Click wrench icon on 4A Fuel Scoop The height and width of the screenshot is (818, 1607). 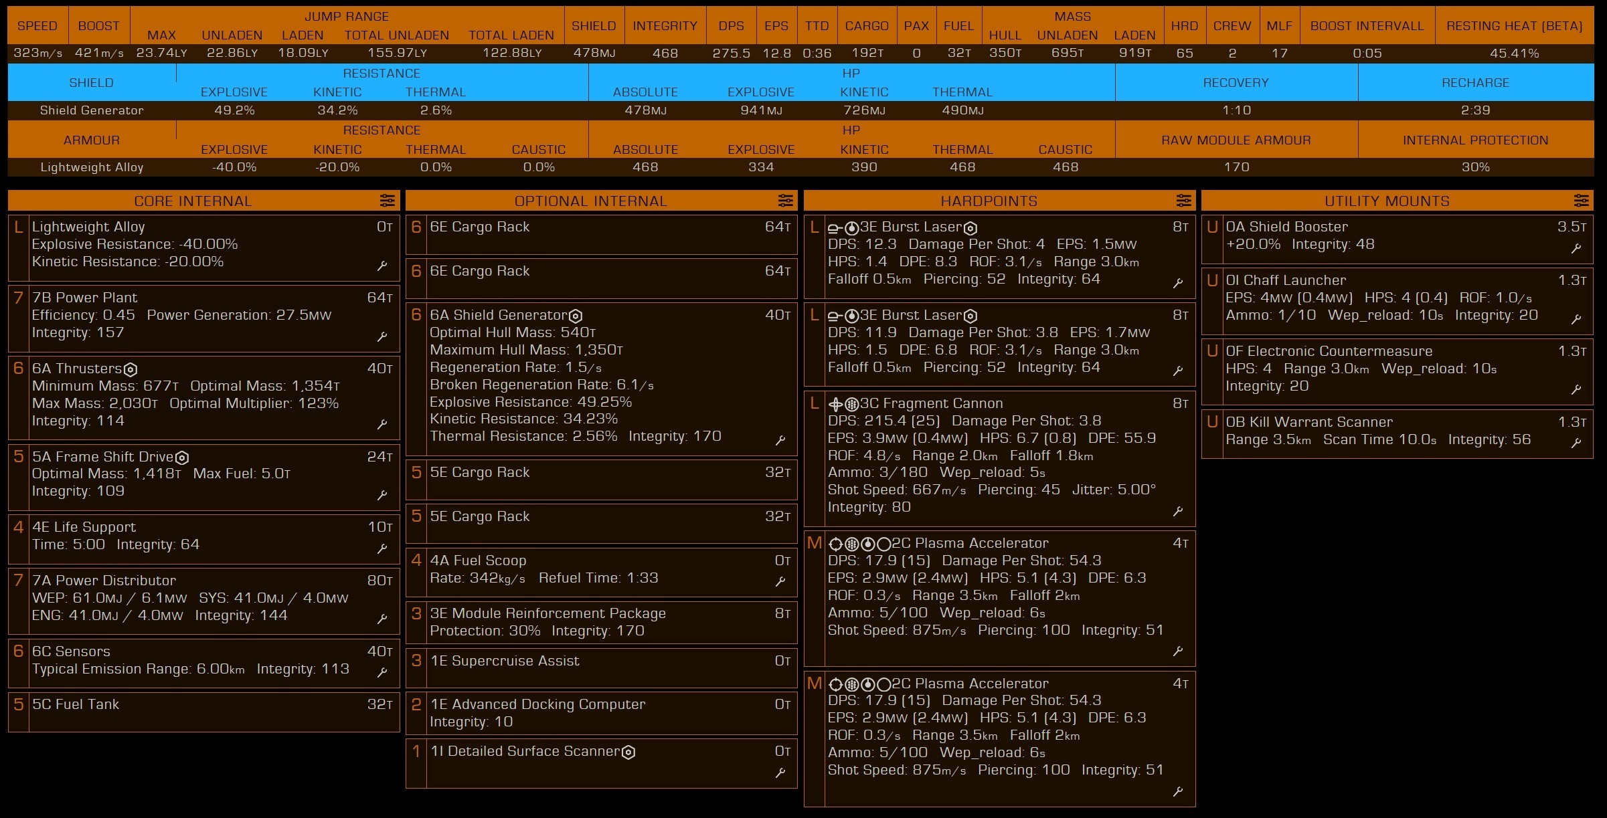[x=780, y=581]
